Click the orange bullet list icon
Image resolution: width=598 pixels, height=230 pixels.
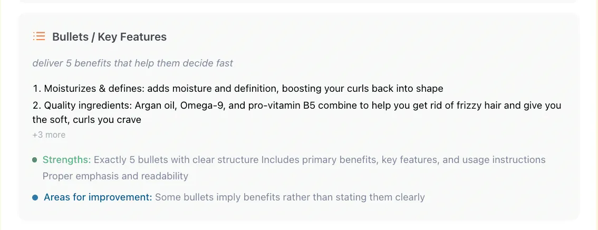tap(38, 36)
